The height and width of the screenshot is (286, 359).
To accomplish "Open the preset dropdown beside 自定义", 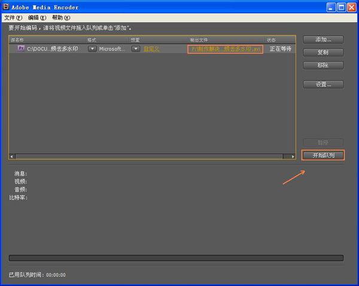I will click(x=136, y=49).
